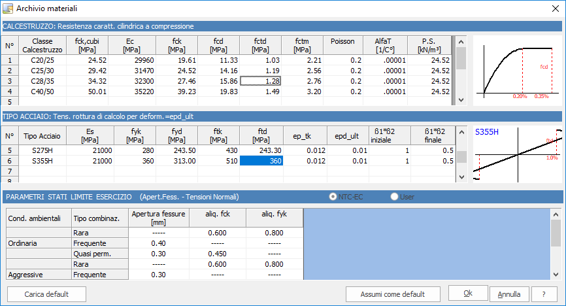Click the Archivio materiali title bar icon
The height and width of the screenshot is (306, 566).
pyautogui.click(x=8, y=8)
